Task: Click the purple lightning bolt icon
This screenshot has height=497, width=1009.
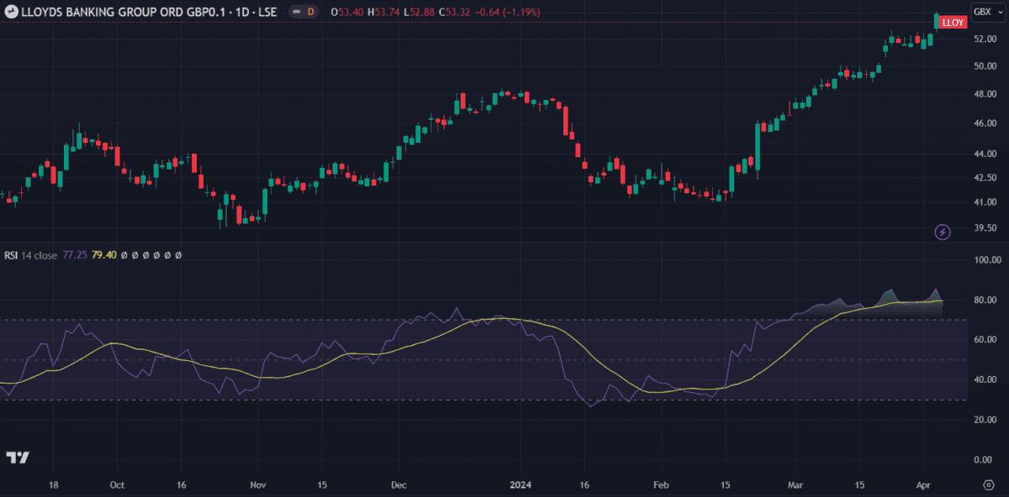Action: (x=943, y=232)
